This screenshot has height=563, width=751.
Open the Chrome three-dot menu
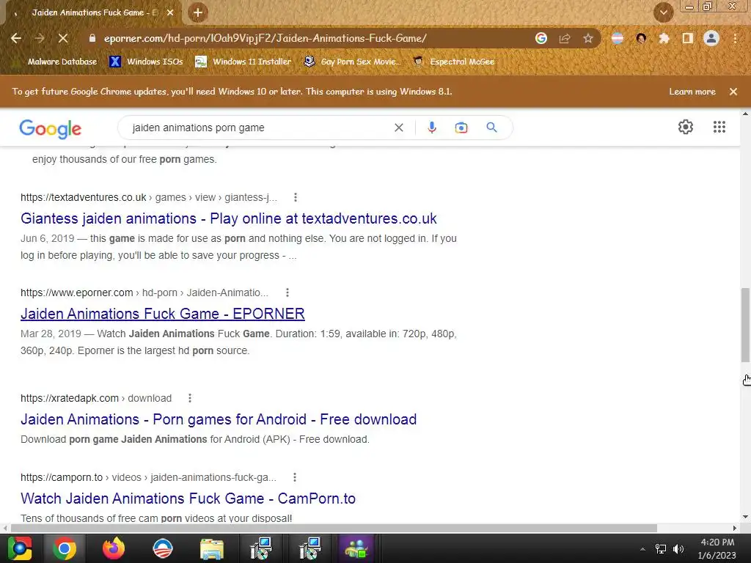(x=735, y=38)
